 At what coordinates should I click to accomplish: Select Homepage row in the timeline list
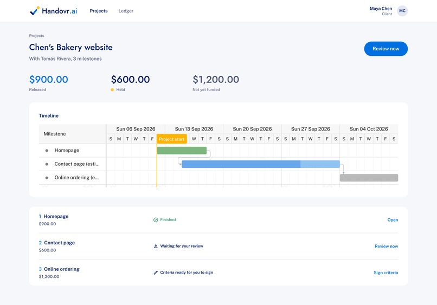[x=73, y=151]
